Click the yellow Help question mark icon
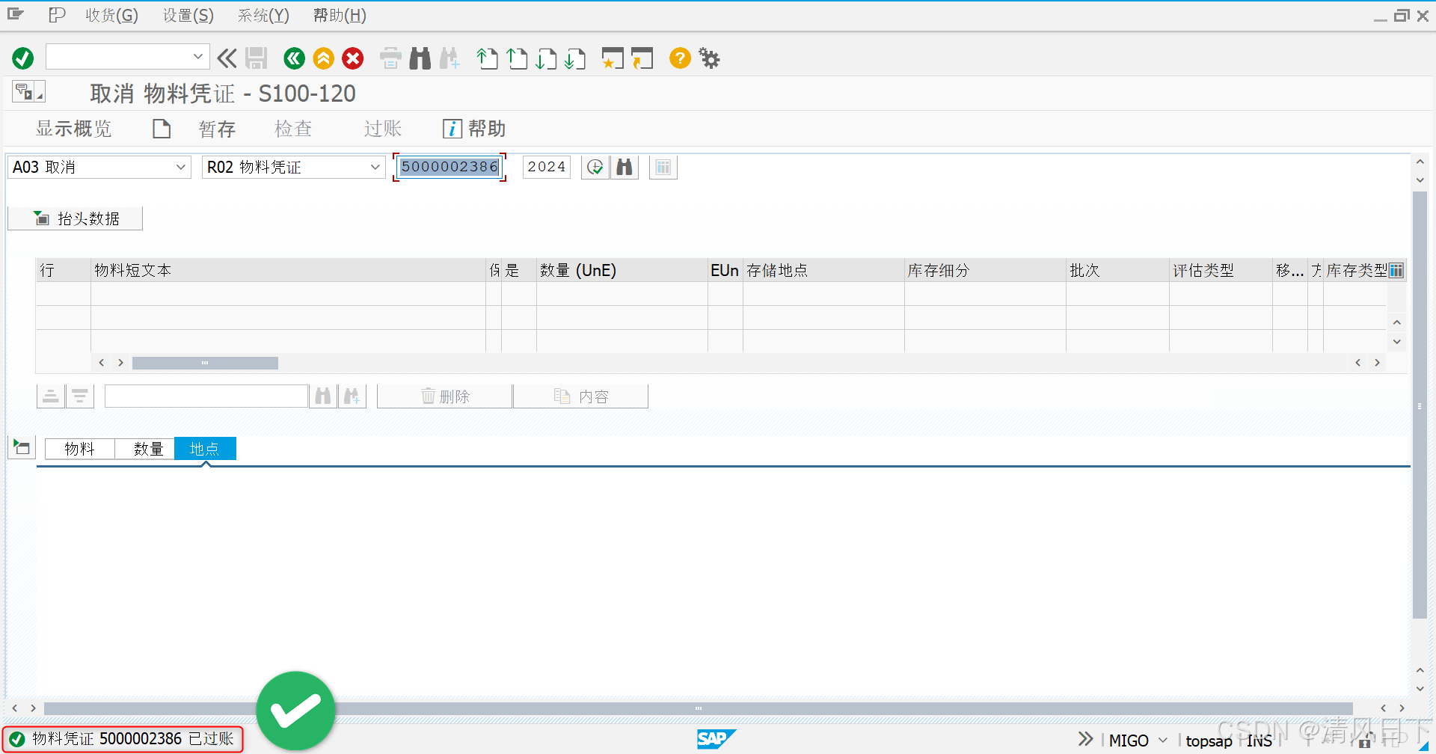The image size is (1436, 754). [x=679, y=58]
